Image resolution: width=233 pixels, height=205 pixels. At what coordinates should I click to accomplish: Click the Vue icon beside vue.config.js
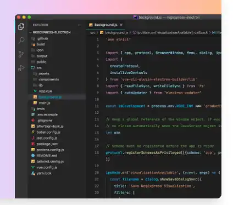[33, 167]
